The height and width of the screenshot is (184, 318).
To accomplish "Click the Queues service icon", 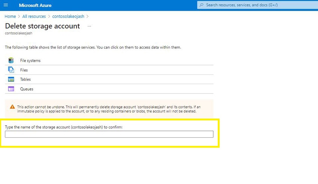I will [x=11, y=89].
